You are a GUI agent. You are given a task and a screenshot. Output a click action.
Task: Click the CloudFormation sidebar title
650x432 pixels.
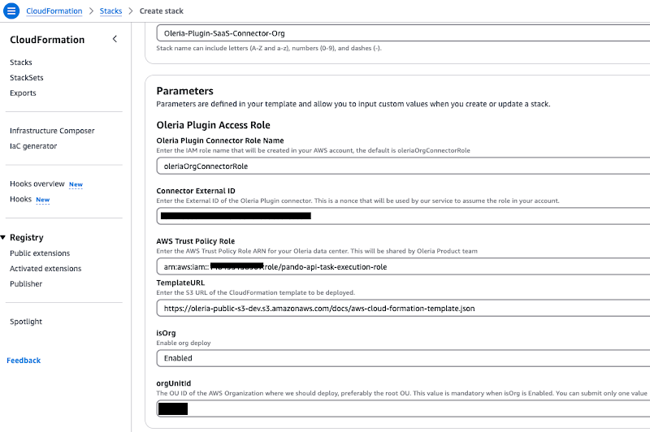coord(47,40)
